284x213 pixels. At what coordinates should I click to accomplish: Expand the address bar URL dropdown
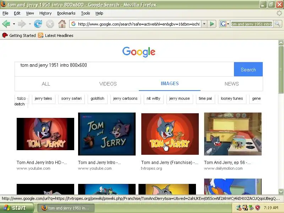coord(204,24)
